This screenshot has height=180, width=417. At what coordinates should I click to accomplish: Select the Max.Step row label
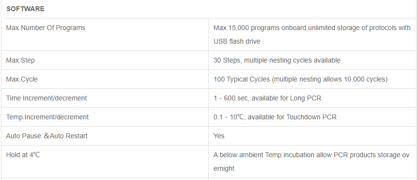pyautogui.click(x=20, y=61)
